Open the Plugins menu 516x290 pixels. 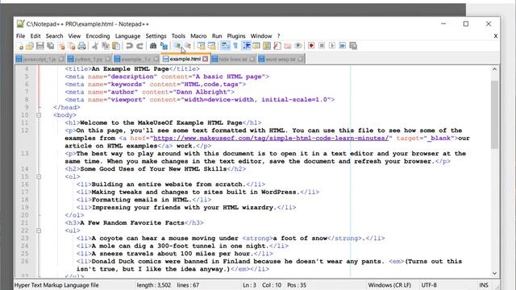pos(236,36)
